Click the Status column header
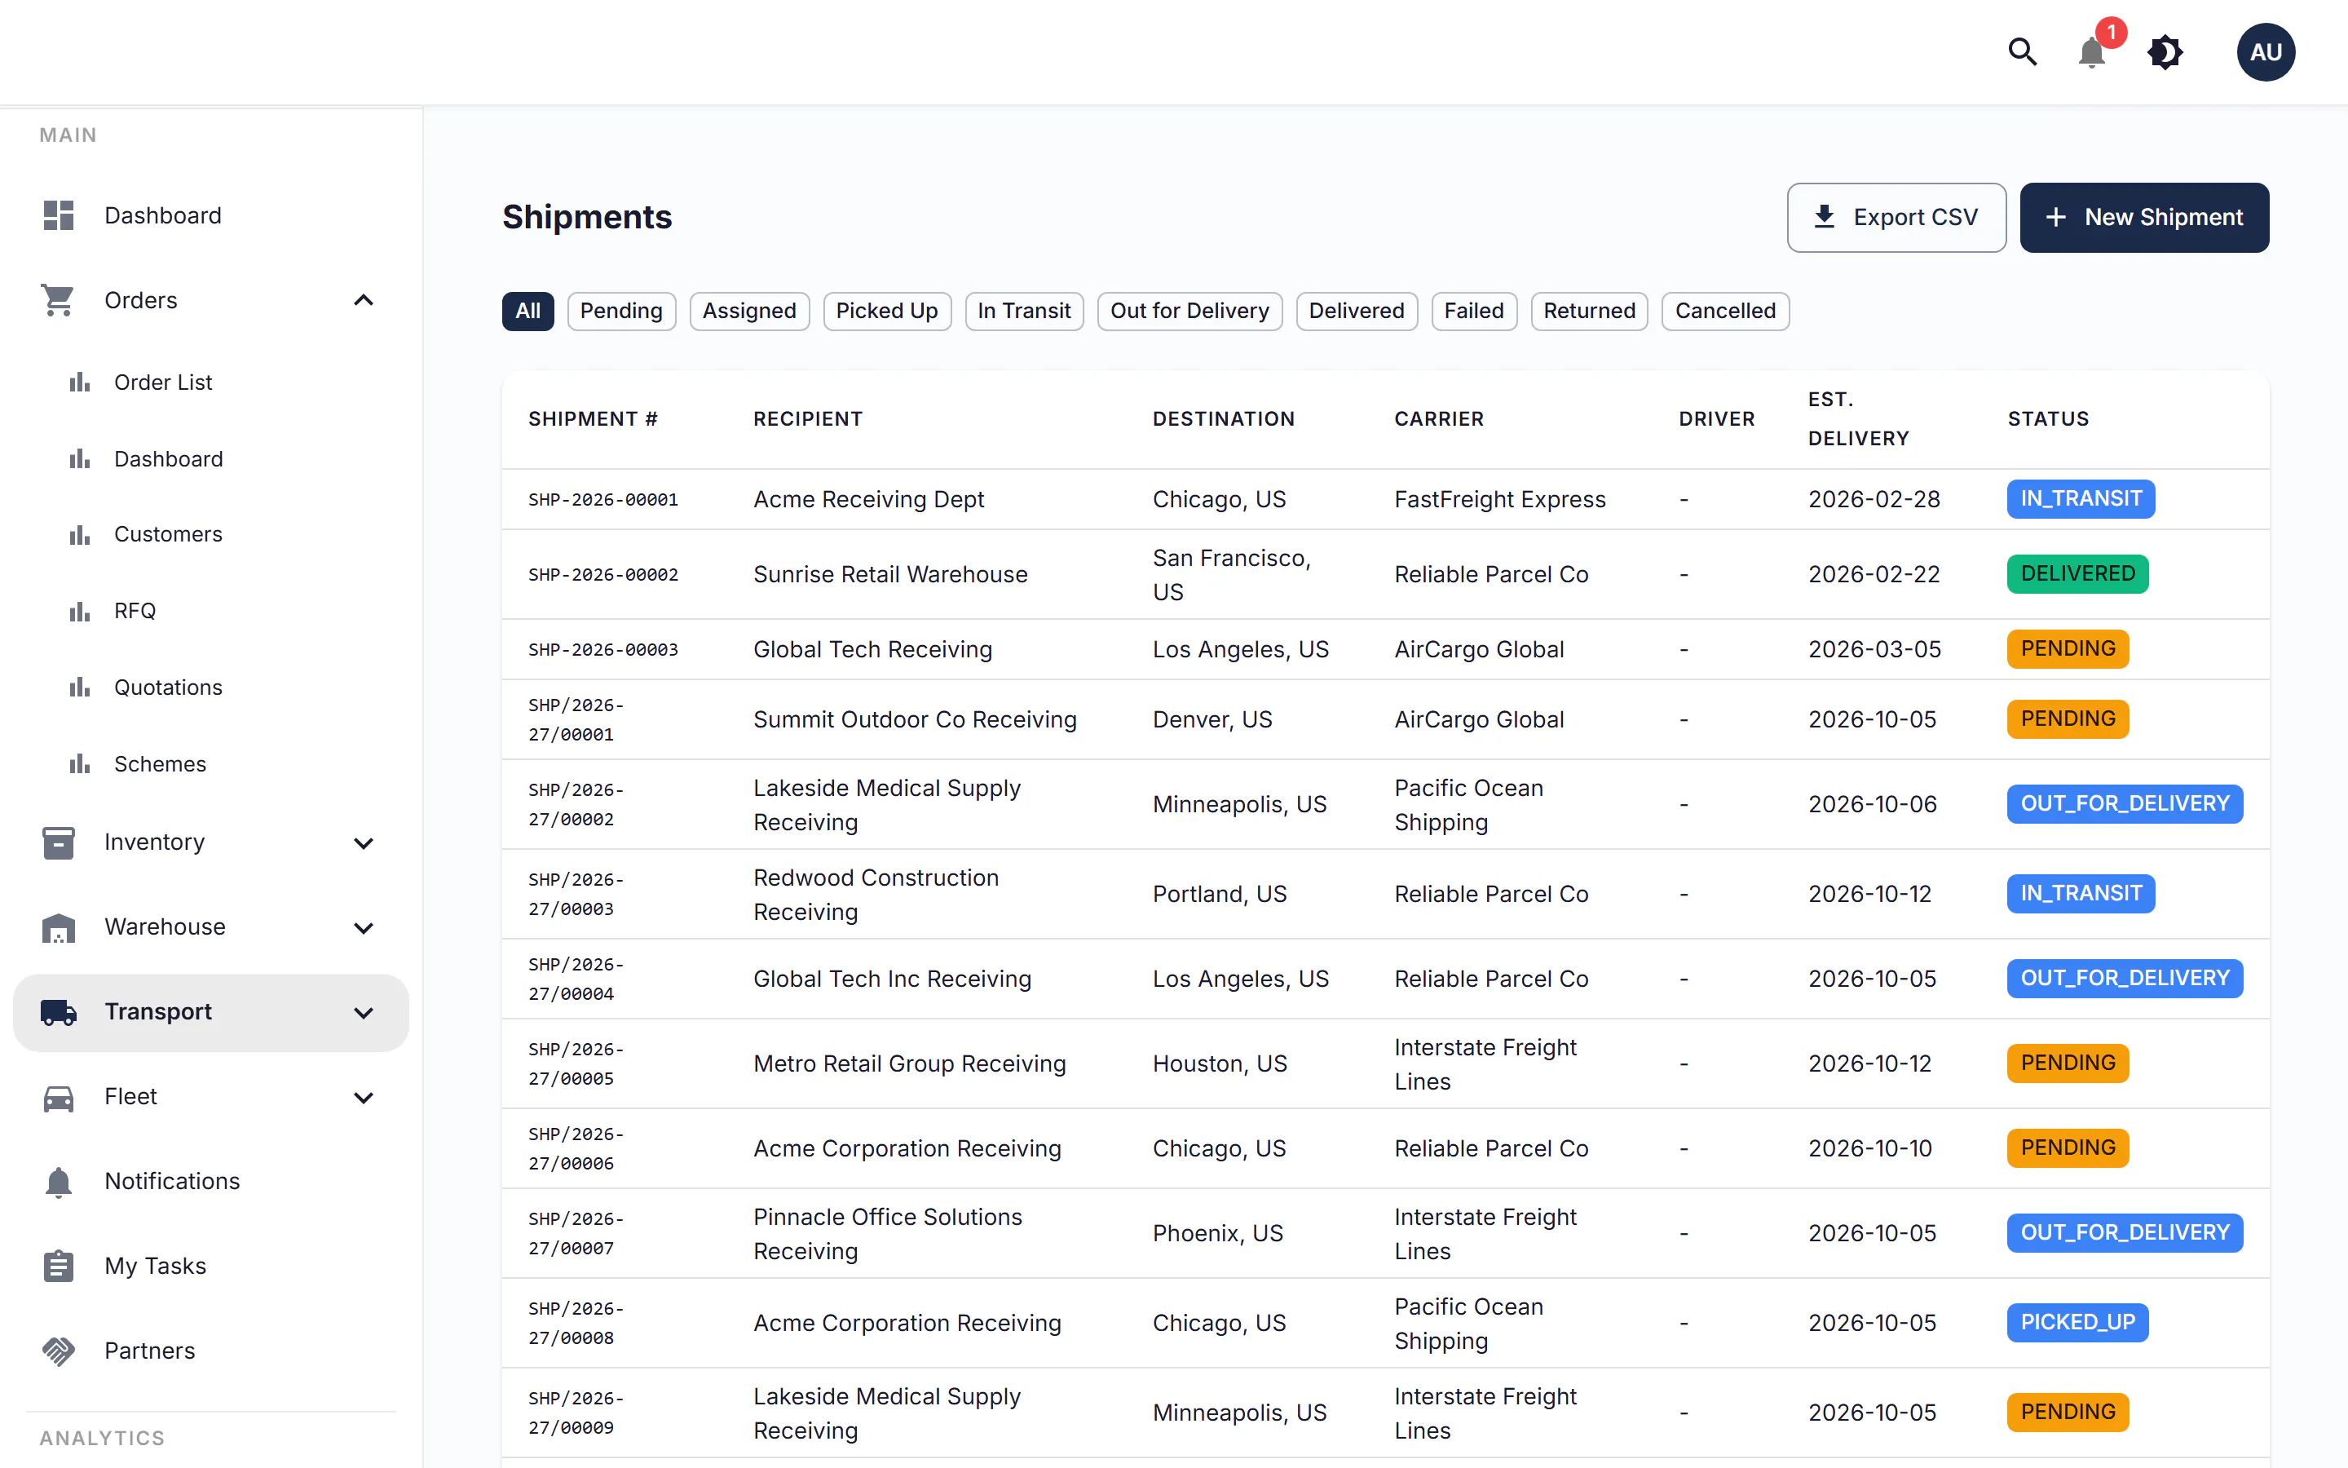Image resolution: width=2348 pixels, height=1468 pixels. pyautogui.click(x=2047, y=418)
